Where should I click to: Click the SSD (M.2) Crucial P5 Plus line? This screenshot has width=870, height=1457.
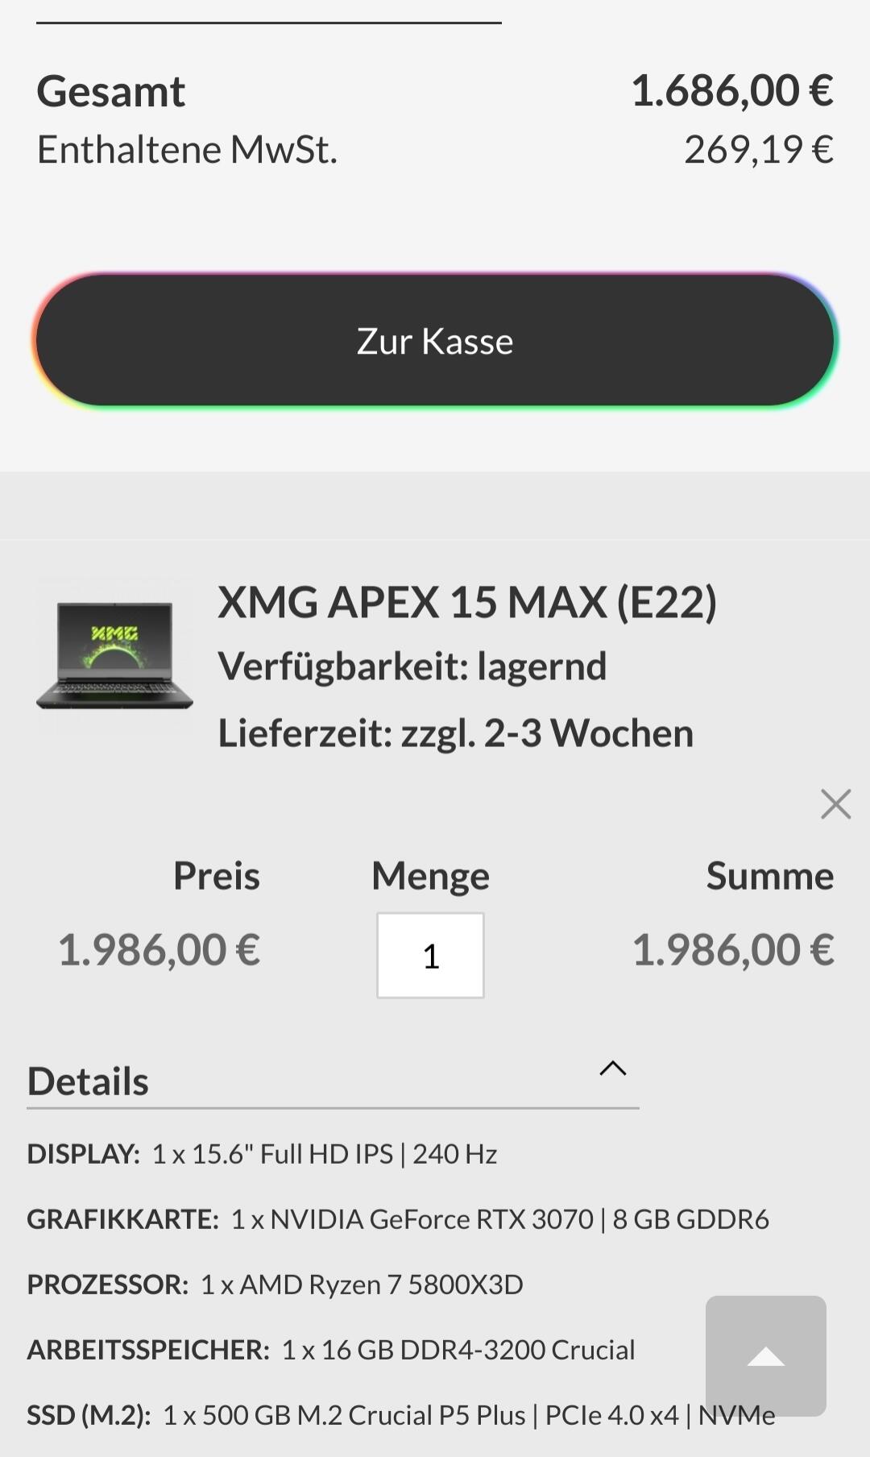point(401,1415)
